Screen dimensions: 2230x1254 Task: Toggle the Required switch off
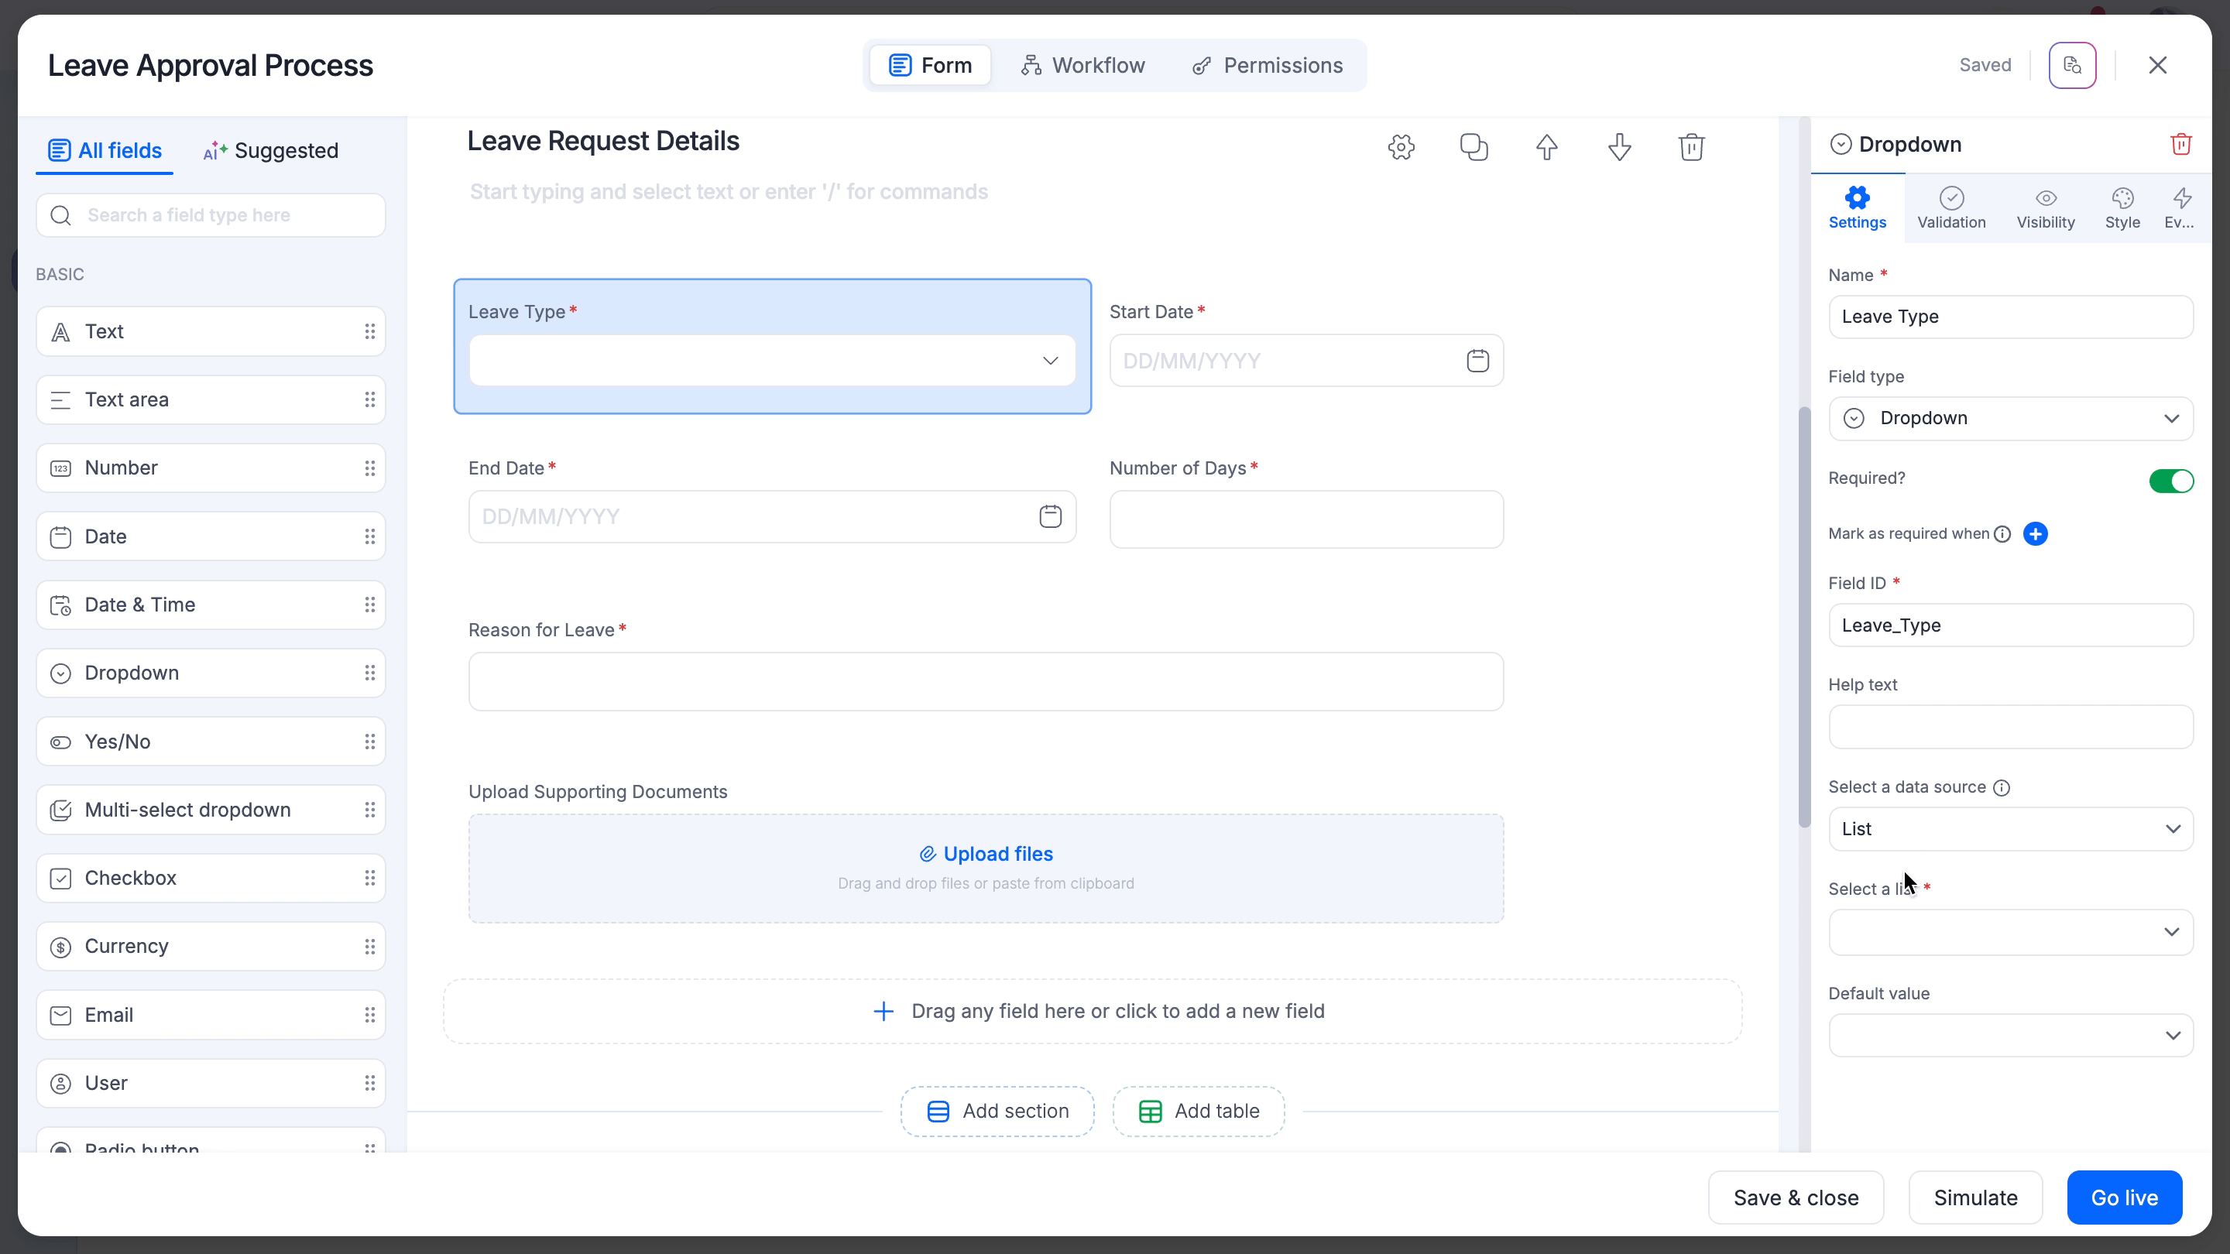[2170, 480]
